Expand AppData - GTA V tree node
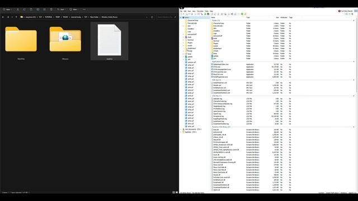Image resolution: width=358 pixels, height=201 pixels. coord(181,132)
